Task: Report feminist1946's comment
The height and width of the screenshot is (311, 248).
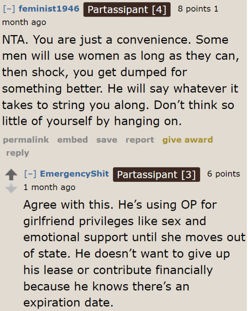Action: (x=140, y=140)
